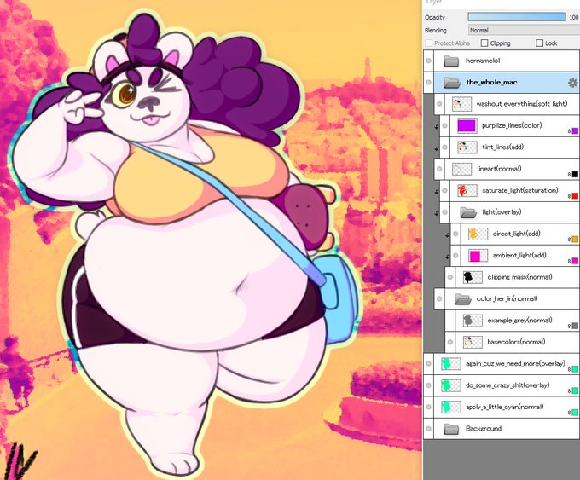This screenshot has height=480, width=580.
Task: Click the opacity value 100 field
Action: (x=574, y=17)
